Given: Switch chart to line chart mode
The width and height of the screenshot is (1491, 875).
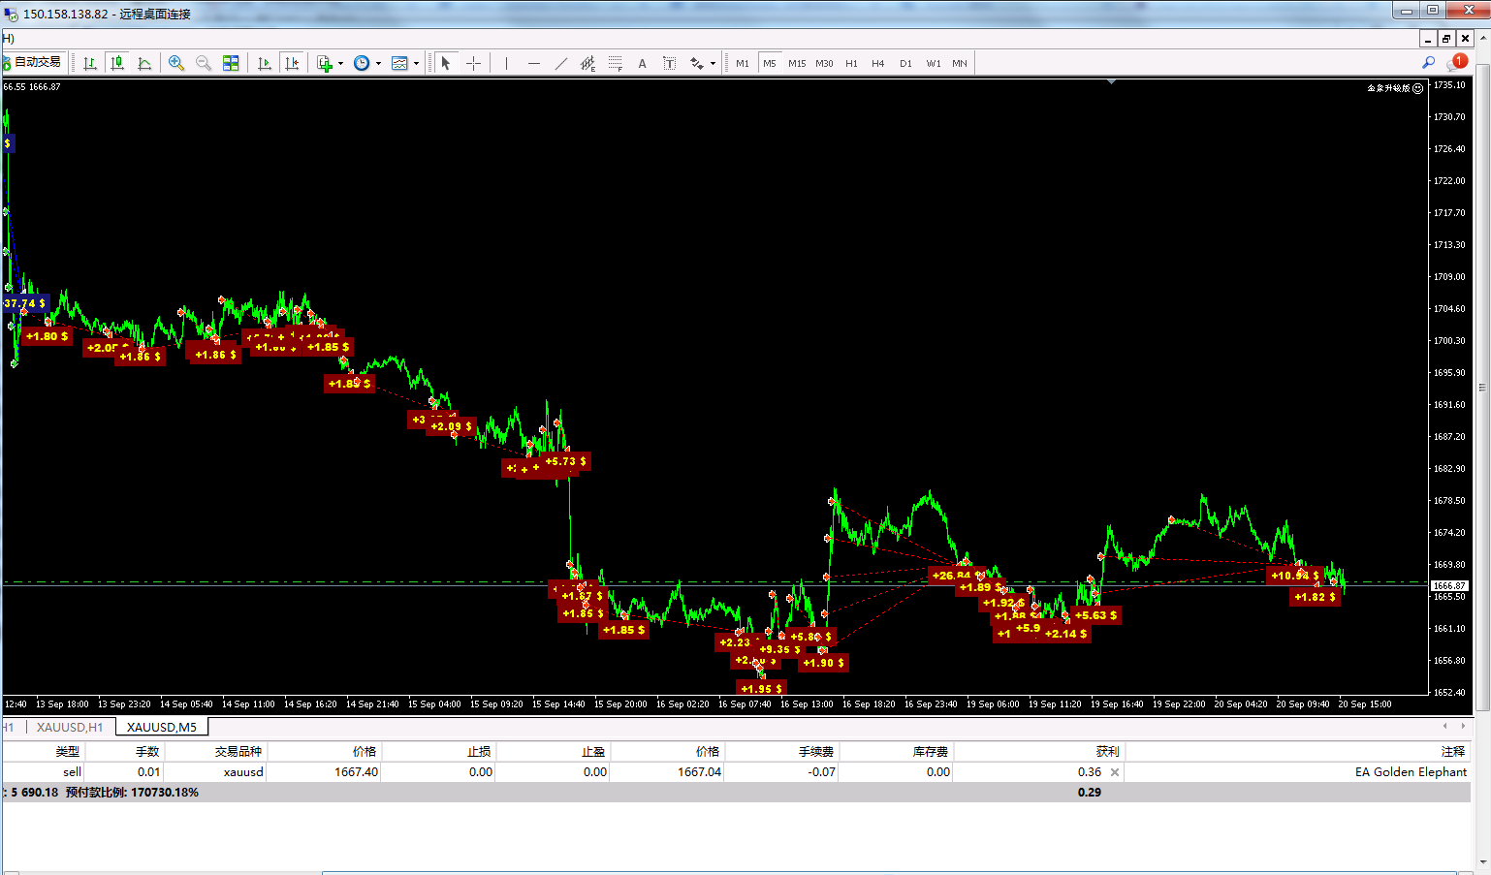Looking at the screenshot, I should pos(144,63).
